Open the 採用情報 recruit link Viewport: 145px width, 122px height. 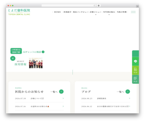(x=20, y=64)
